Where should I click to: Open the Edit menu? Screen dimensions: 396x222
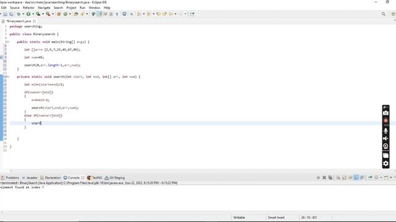[4, 8]
